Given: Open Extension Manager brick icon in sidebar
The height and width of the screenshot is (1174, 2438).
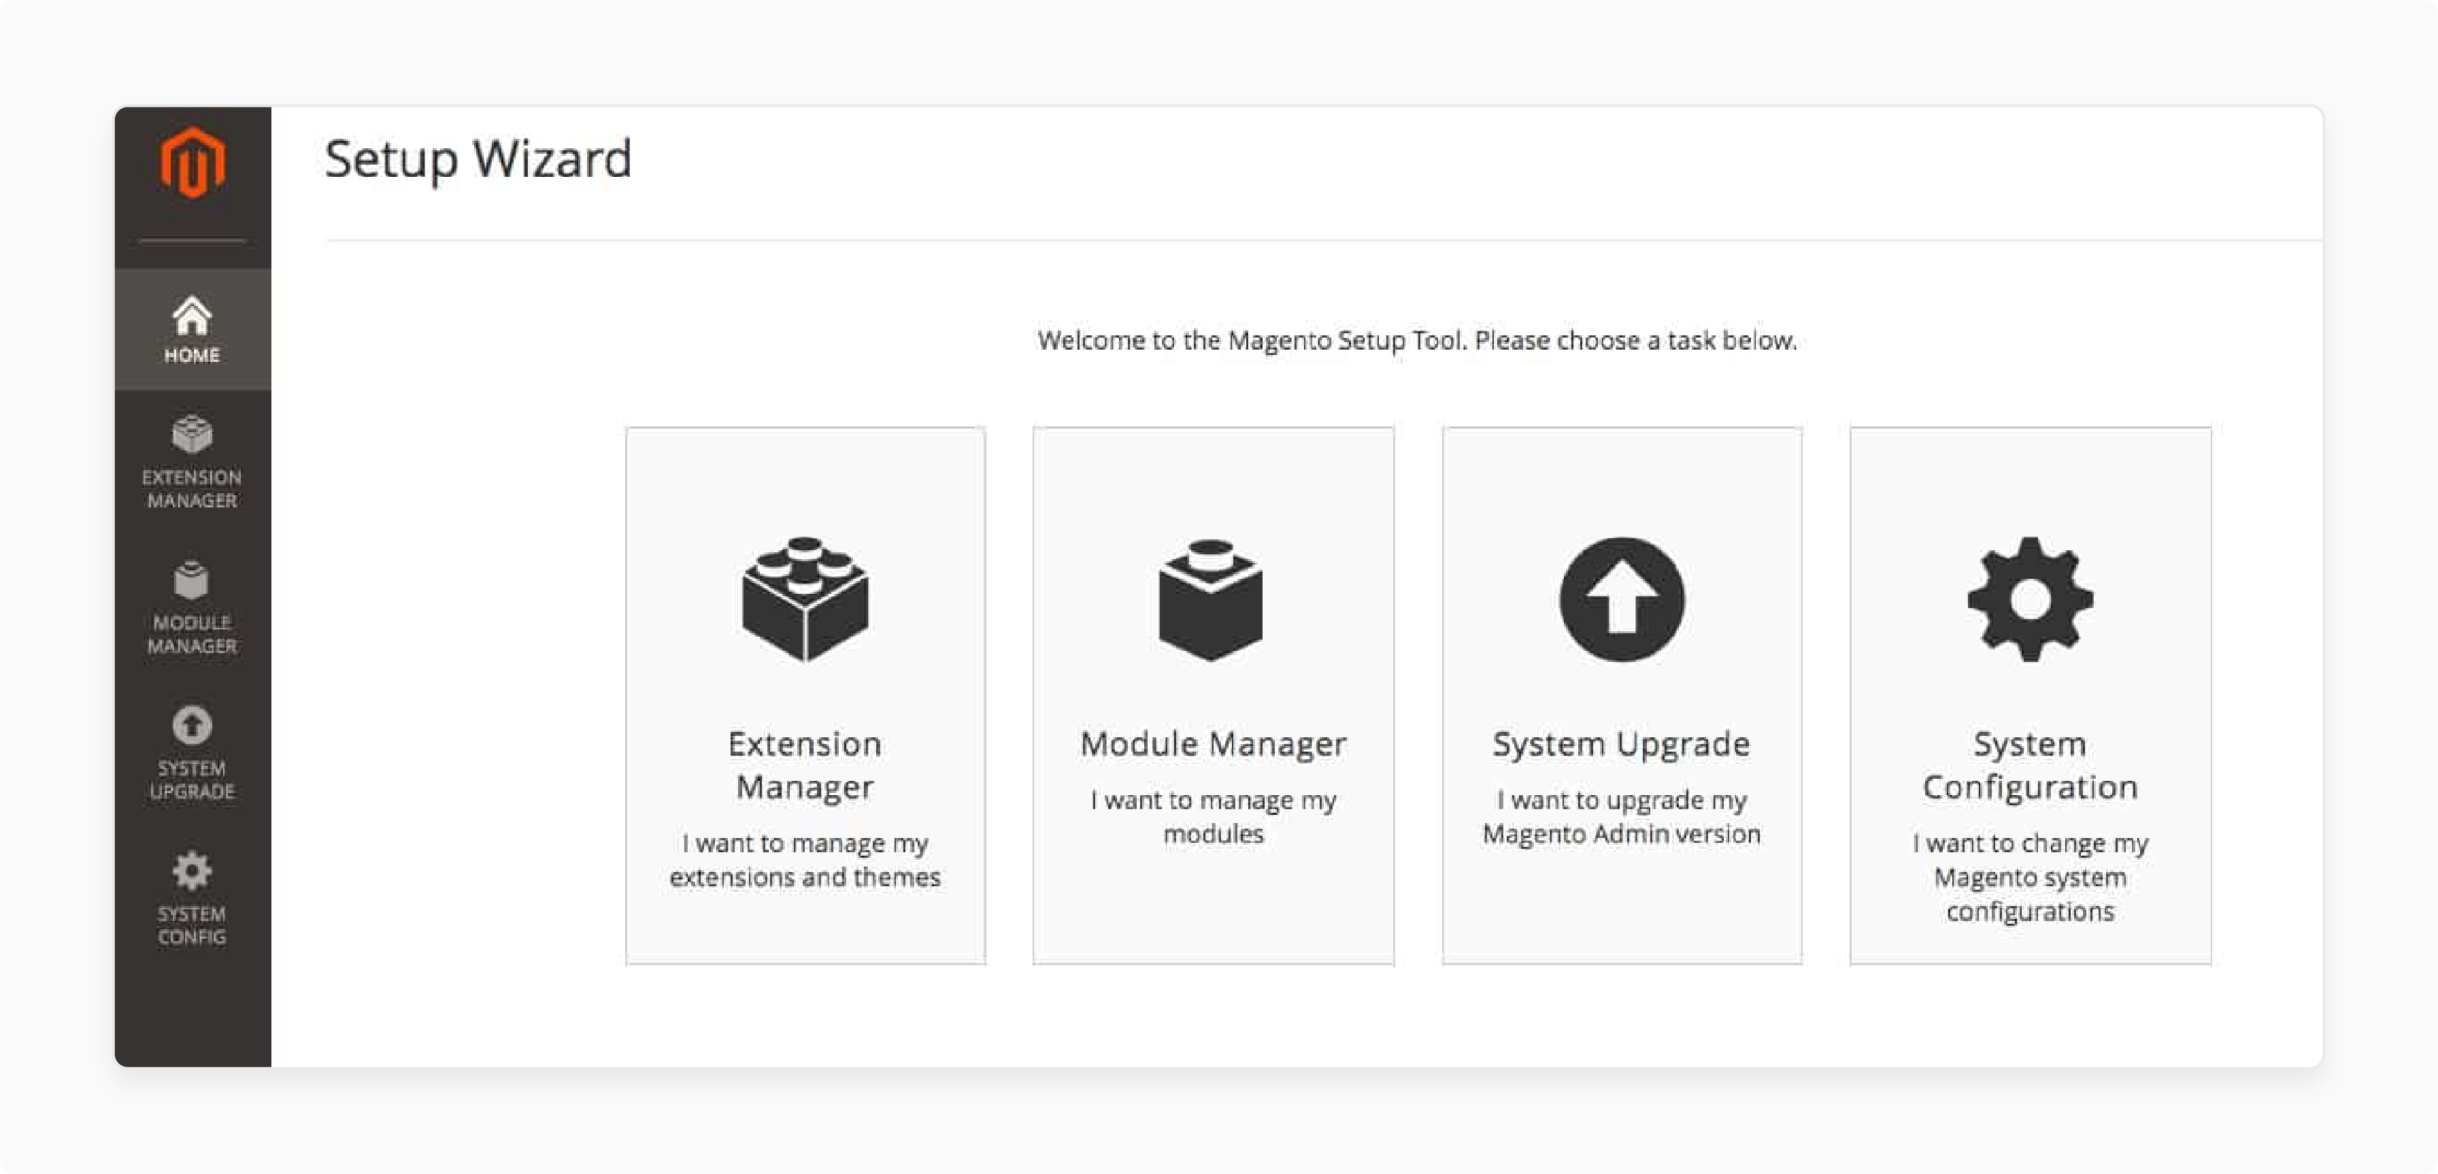Looking at the screenshot, I should point(192,434).
